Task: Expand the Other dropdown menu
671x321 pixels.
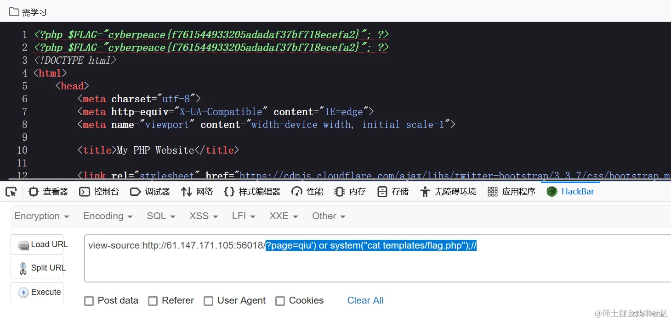Action: pos(329,216)
